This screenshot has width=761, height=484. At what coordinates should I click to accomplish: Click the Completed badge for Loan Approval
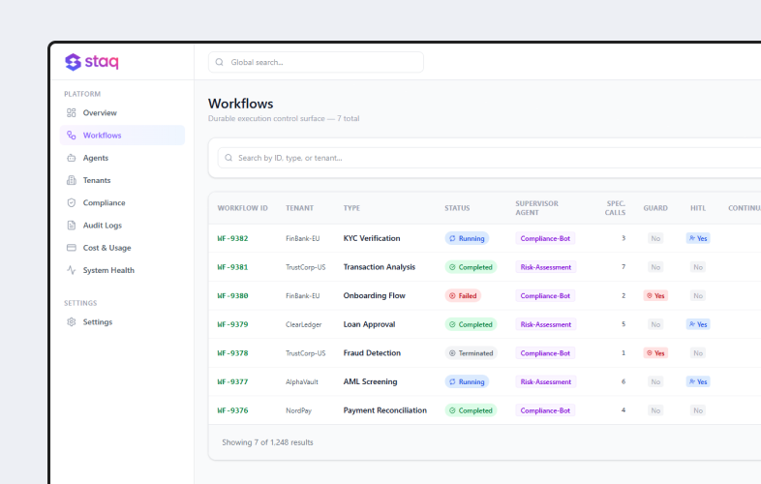(471, 324)
